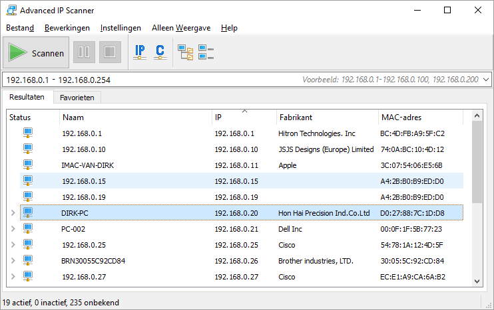Click the computer icon for 192.168.0.15

tap(28, 181)
